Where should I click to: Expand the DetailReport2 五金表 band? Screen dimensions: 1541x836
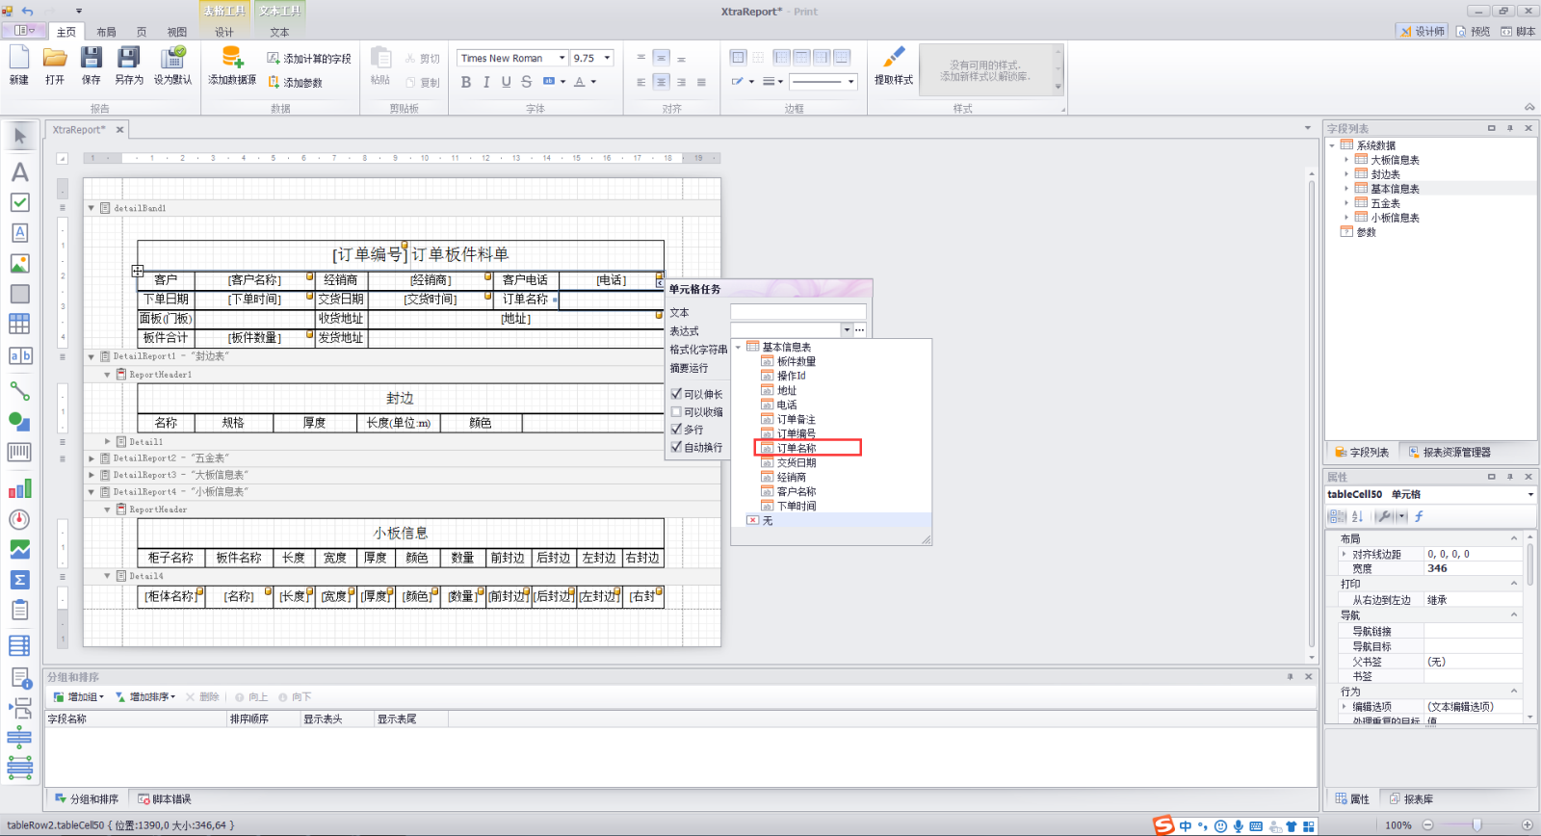(x=92, y=458)
